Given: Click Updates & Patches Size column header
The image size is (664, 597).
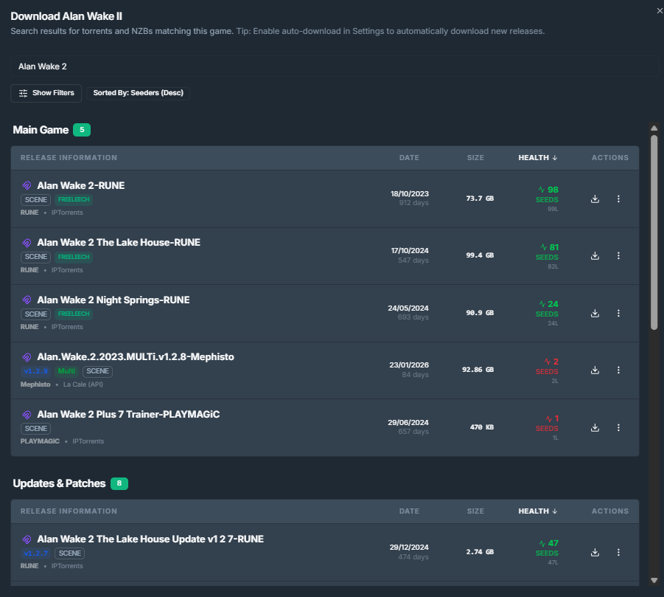Looking at the screenshot, I should 475,511.
